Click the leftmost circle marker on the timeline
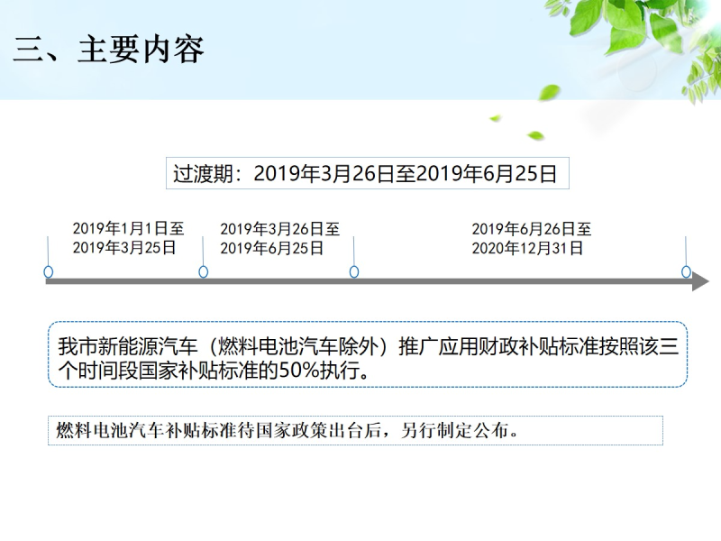The width and height of the screenshot is (721, 541). point(49,271)
